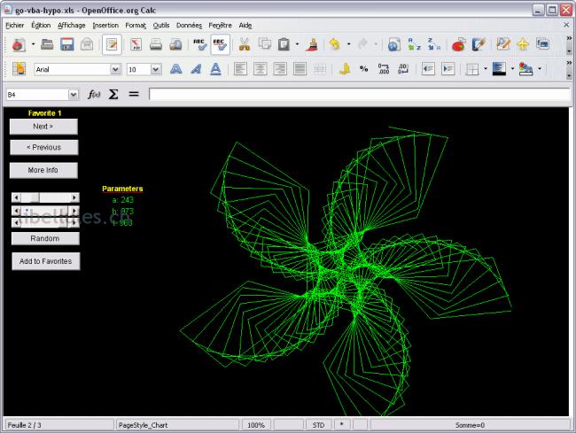Image resolution: width=576 pixels, height=433 pixels.
Task: Toggle Underline formatting
Action: point(215,69)
